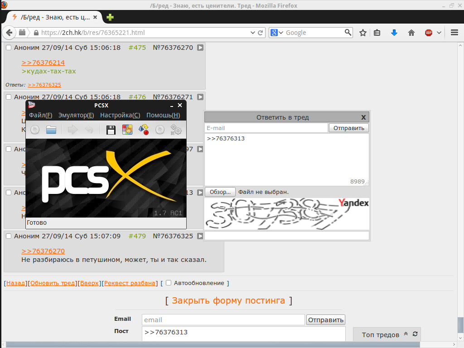Select the /Б/ред browser tab
The width and height of the screenshot is (464, 348).
tap(55, 17)
